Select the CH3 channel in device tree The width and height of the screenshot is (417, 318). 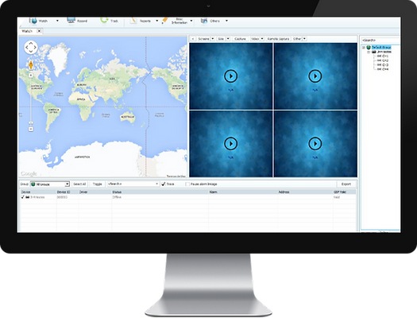[383, 64]
